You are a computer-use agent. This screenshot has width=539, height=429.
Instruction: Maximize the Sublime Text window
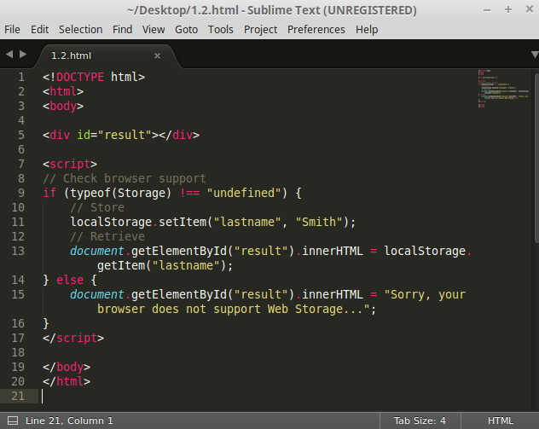pyautogui.click(x=508, y=9)
